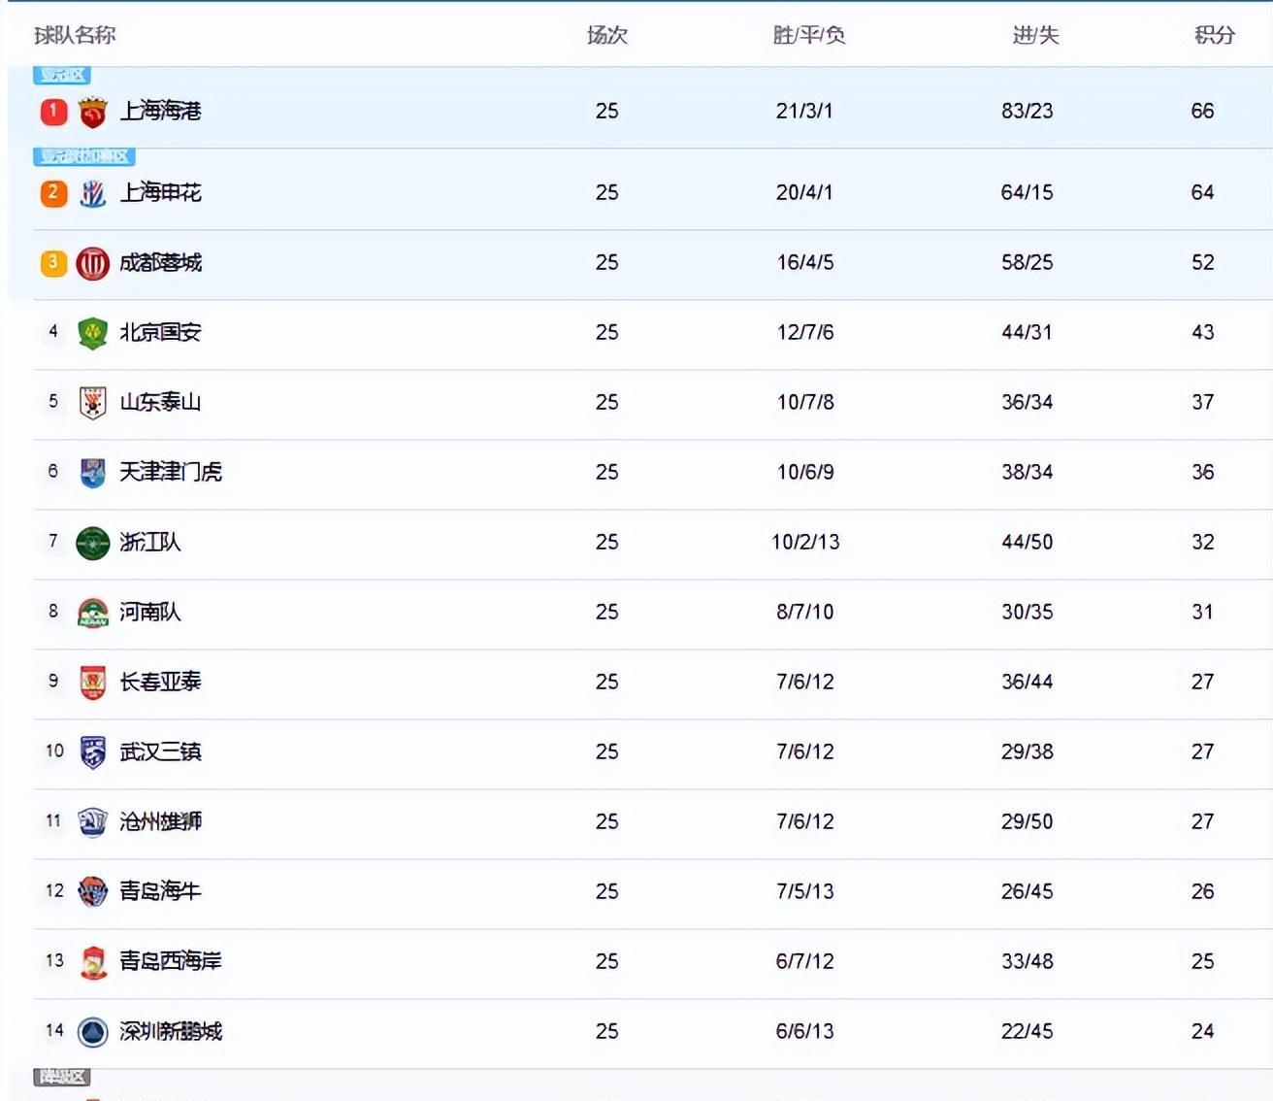Click the Henan (河南队) team logo
Viewport: 1273px width, 1101px height.
click(x=92, y=613)
